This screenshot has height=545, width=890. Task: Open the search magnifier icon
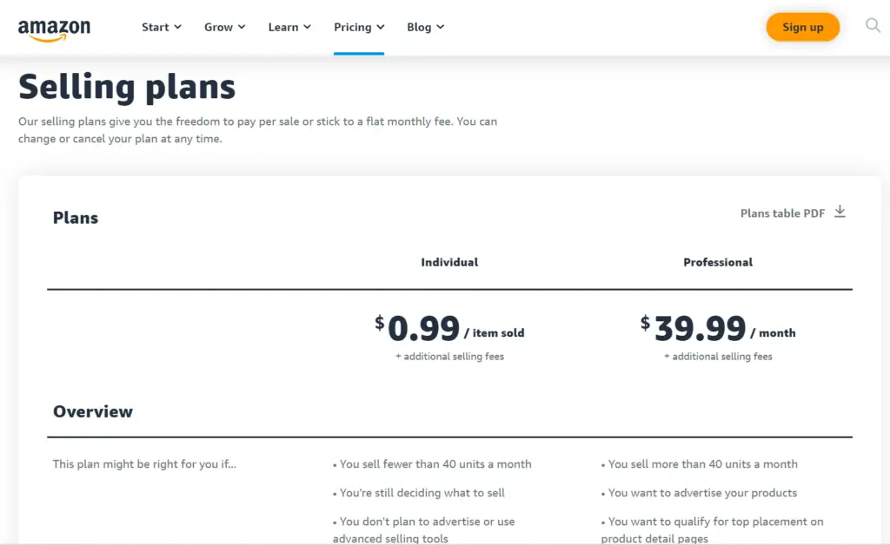(x=873, y=25)
